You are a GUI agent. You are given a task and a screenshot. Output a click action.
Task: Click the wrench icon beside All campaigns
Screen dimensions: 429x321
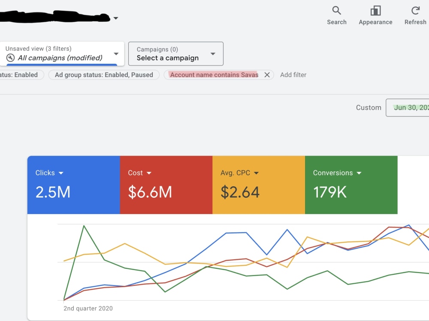pyautogui.click(x=10, y=58)
